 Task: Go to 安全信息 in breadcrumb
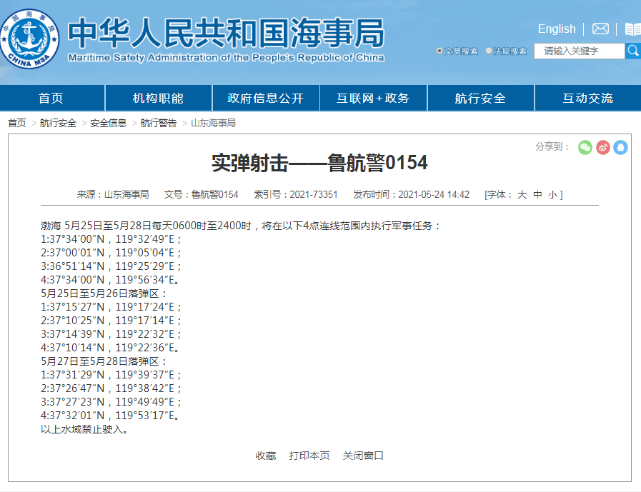[x=109, y=123]
